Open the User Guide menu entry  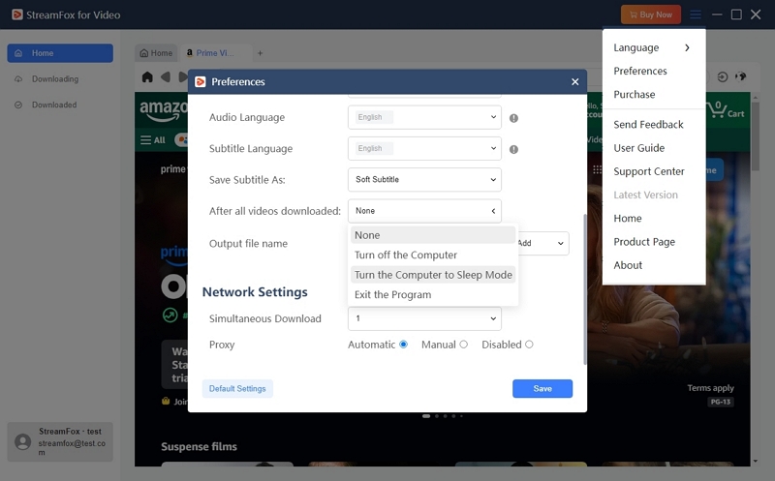coord(653,148)
